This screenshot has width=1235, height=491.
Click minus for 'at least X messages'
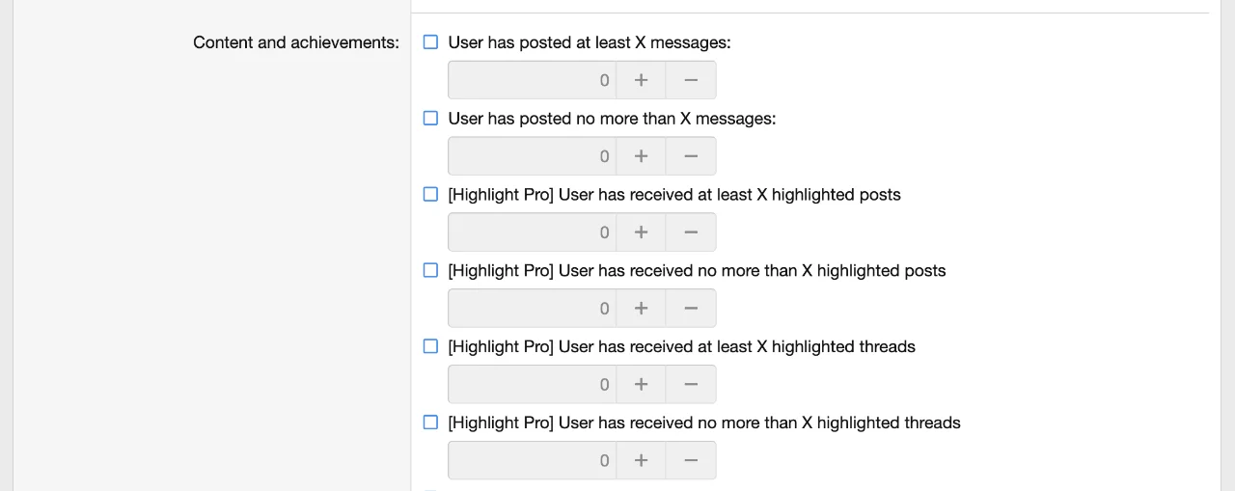click(x=691, y=80)
